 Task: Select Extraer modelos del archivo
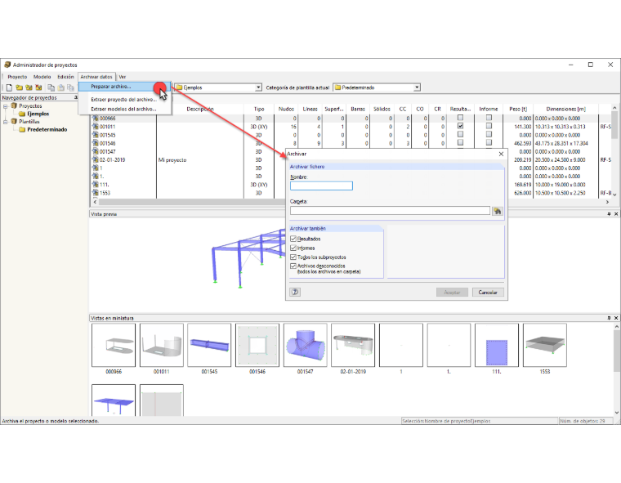125,109
